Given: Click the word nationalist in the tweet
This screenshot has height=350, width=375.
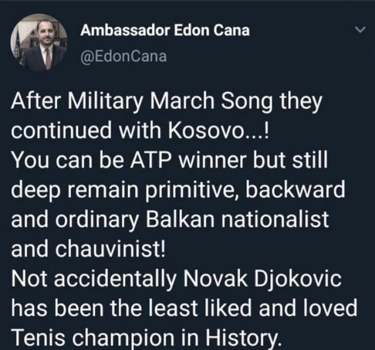Looking at the screenshot, I should (275, 219).
